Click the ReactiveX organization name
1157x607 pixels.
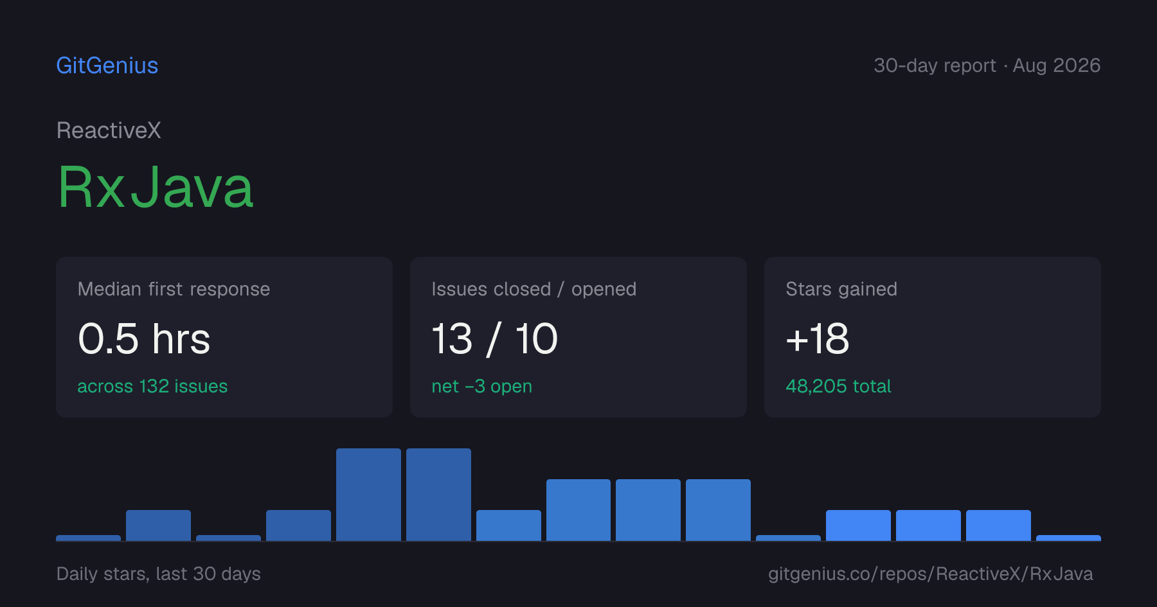click(109, 130)
